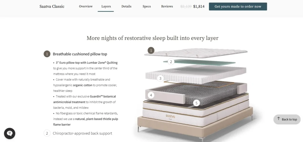The height and width of the screenshot is (142, 303).
Task: Collapse Breathable cushioned pillow top section
Action: 80,54
